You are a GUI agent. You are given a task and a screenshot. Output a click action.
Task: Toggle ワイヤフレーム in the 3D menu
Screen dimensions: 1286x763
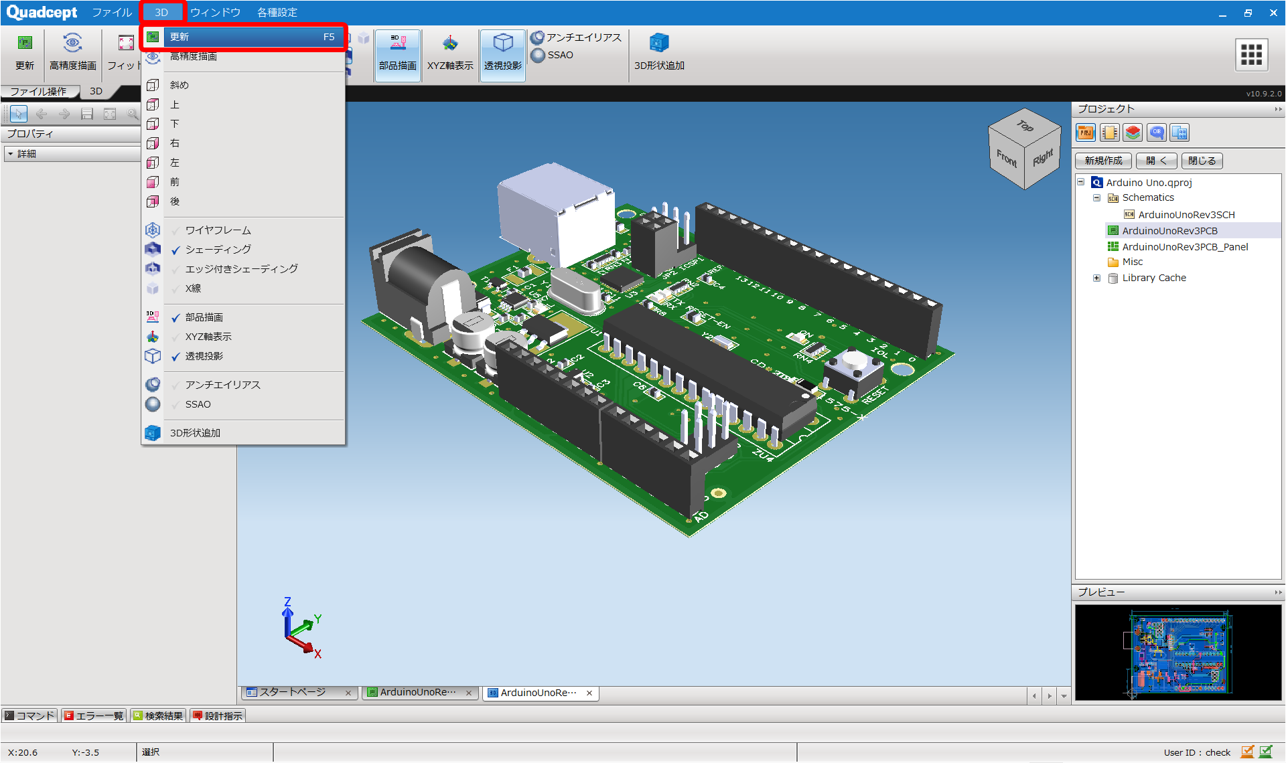pyautogui.click(x=218, y=230)
